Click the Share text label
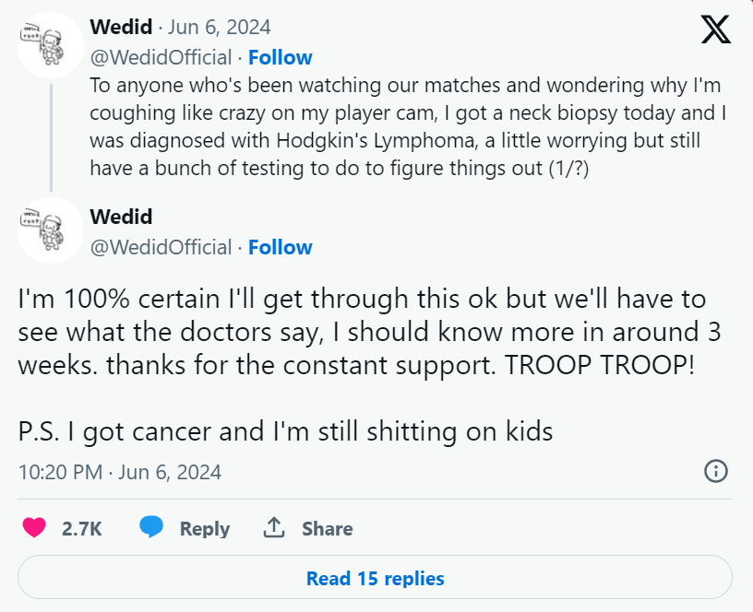 click(327, 529)
